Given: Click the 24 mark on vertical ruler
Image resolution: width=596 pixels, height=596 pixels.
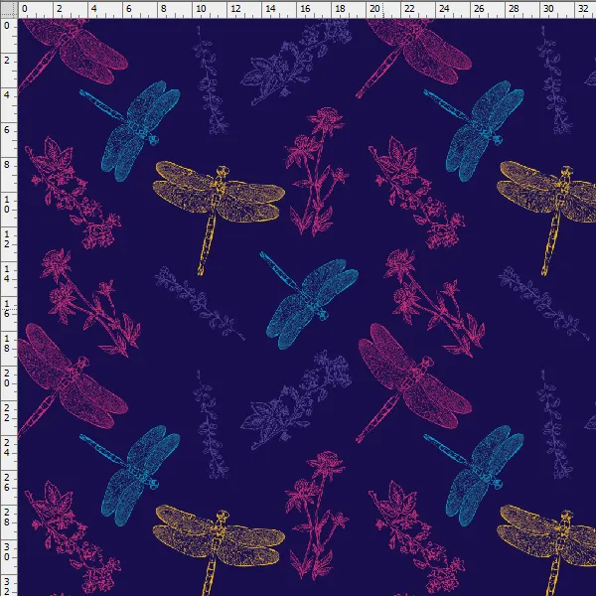Looking at the screenshot, I should (7, 448).
